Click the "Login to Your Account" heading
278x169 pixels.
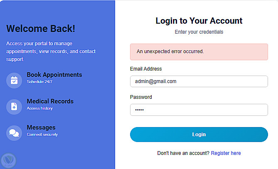[x=199, y=21]
